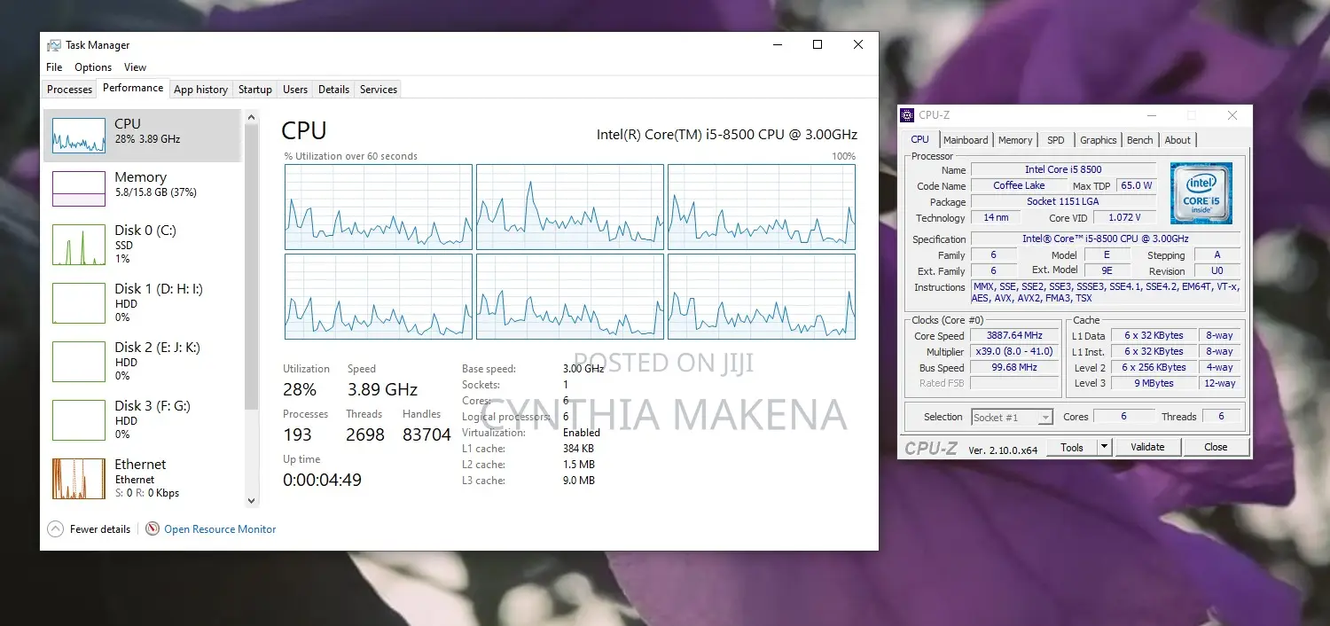
Task: Switch to the Users tab
Action: click(295, 90)
